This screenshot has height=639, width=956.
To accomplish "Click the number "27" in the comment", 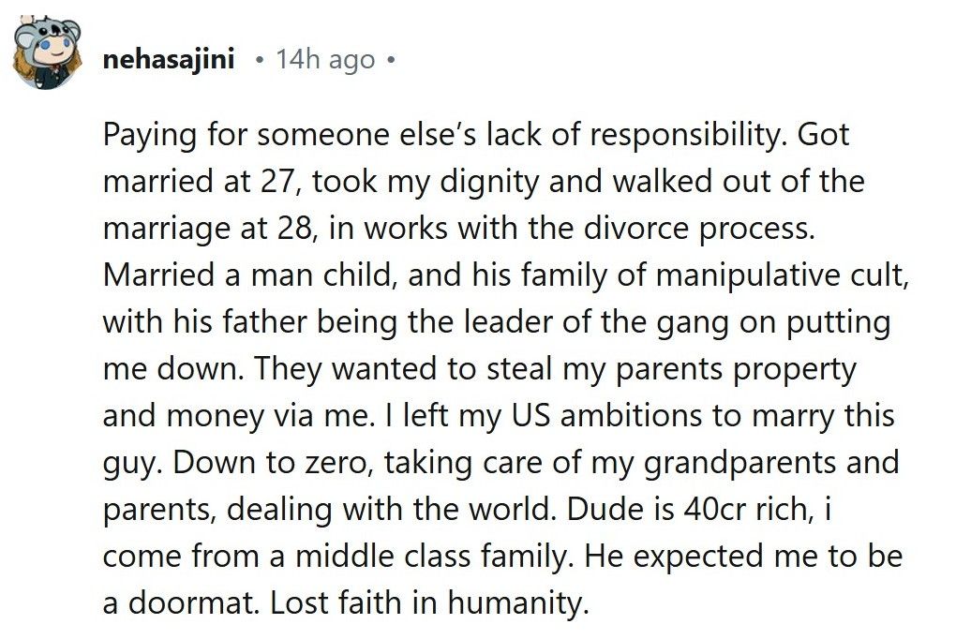I will pyautogui.click(x=271, y=182).
